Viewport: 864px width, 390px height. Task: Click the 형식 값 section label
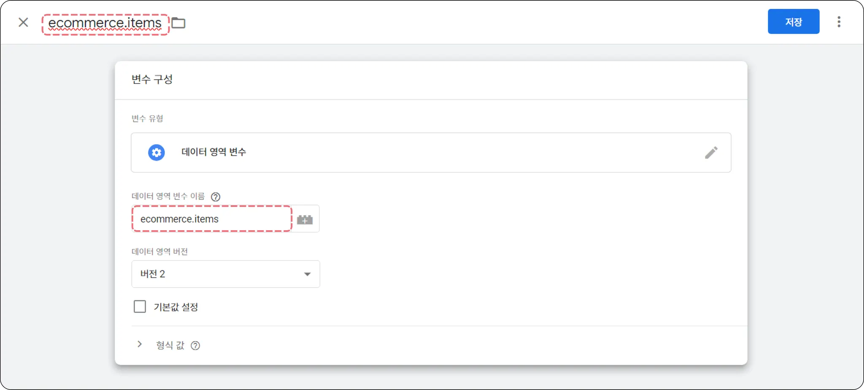(x=170, y=345)
